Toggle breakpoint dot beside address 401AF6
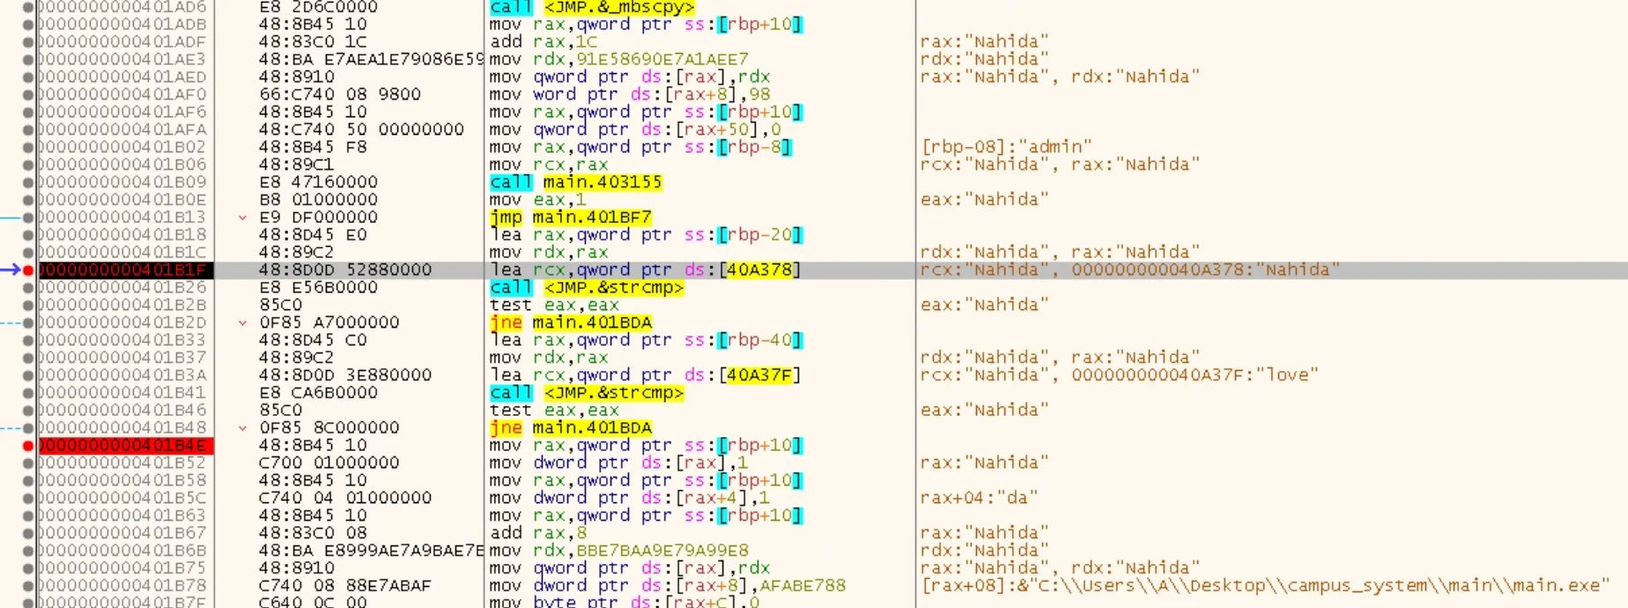Image resolution: width=1628 pixels, height=608 pixels. pos(28,112)
